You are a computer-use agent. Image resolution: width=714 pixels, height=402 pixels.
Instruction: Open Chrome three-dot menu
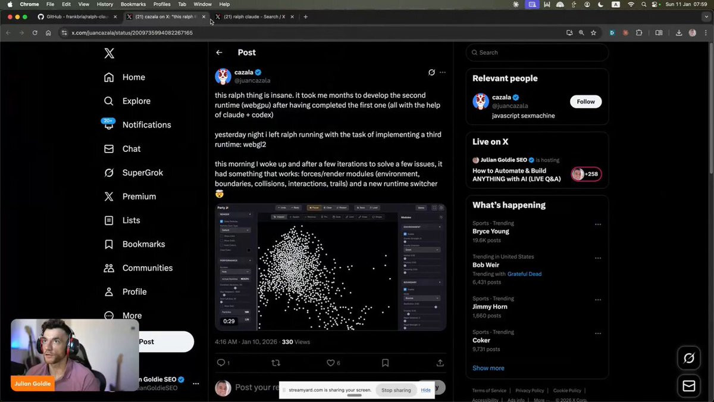(705, 33)
